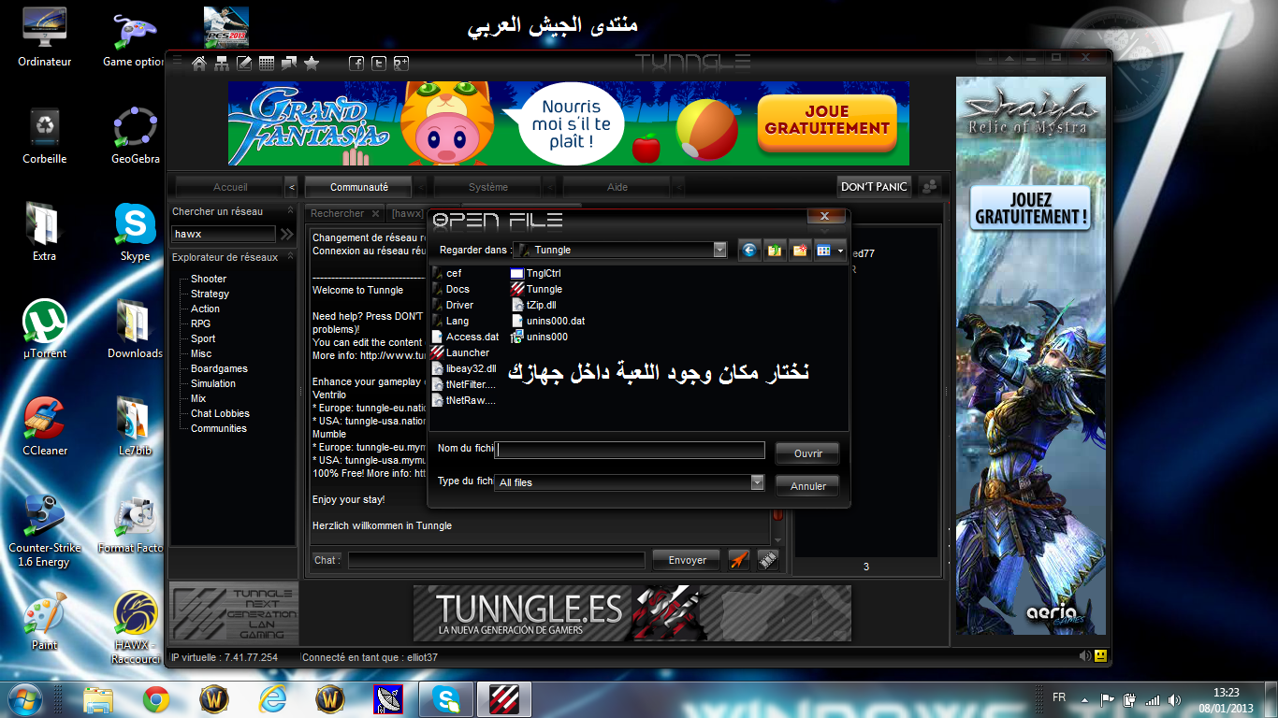
Task: Open the RPG network category
Action: 200,323
